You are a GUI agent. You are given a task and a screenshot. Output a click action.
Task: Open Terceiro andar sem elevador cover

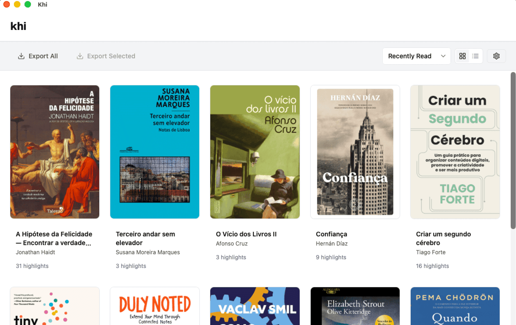(x=155, y=152)
